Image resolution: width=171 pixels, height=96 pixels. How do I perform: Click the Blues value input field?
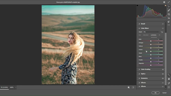(x=160, y=57)
